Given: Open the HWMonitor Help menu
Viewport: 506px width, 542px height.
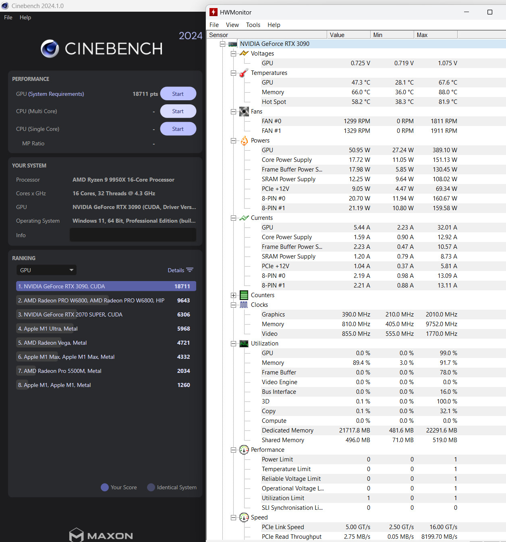Looking at the screenshot, I should [x=274, y=25].
